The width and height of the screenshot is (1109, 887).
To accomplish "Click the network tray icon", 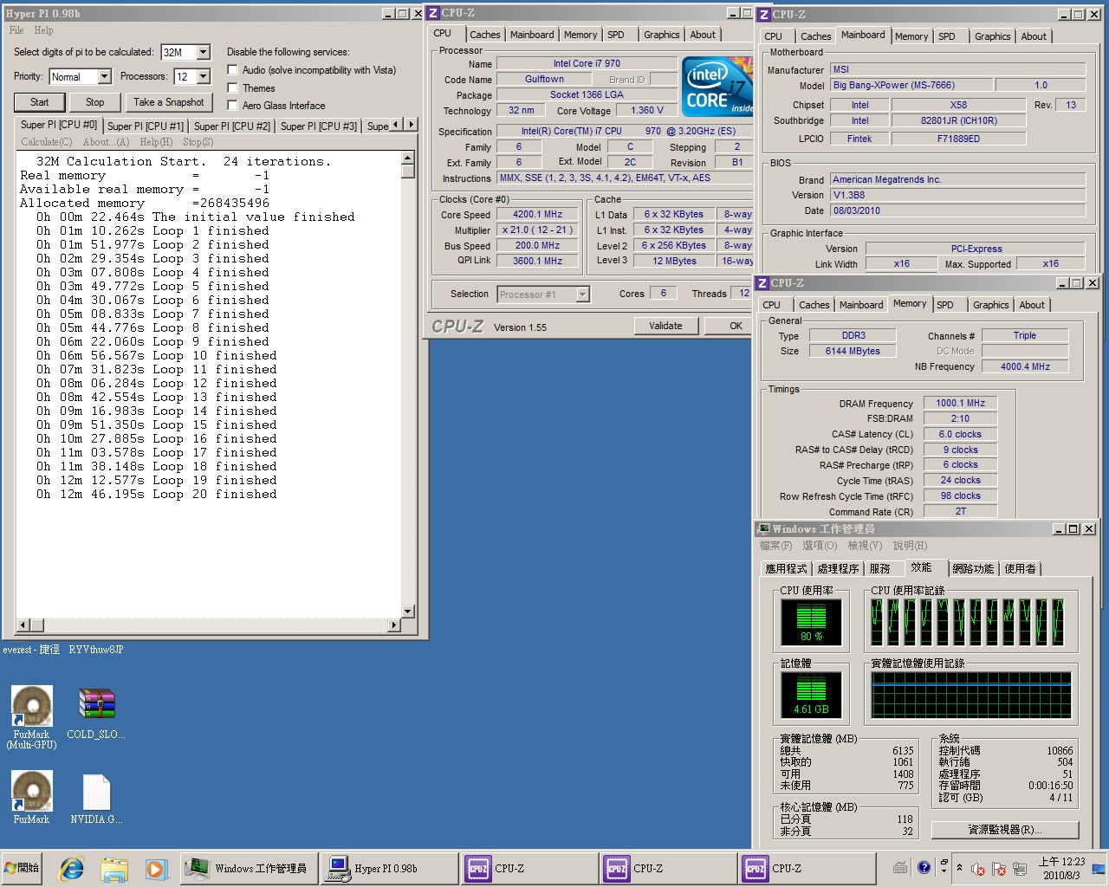I will tap(1020, 868).
